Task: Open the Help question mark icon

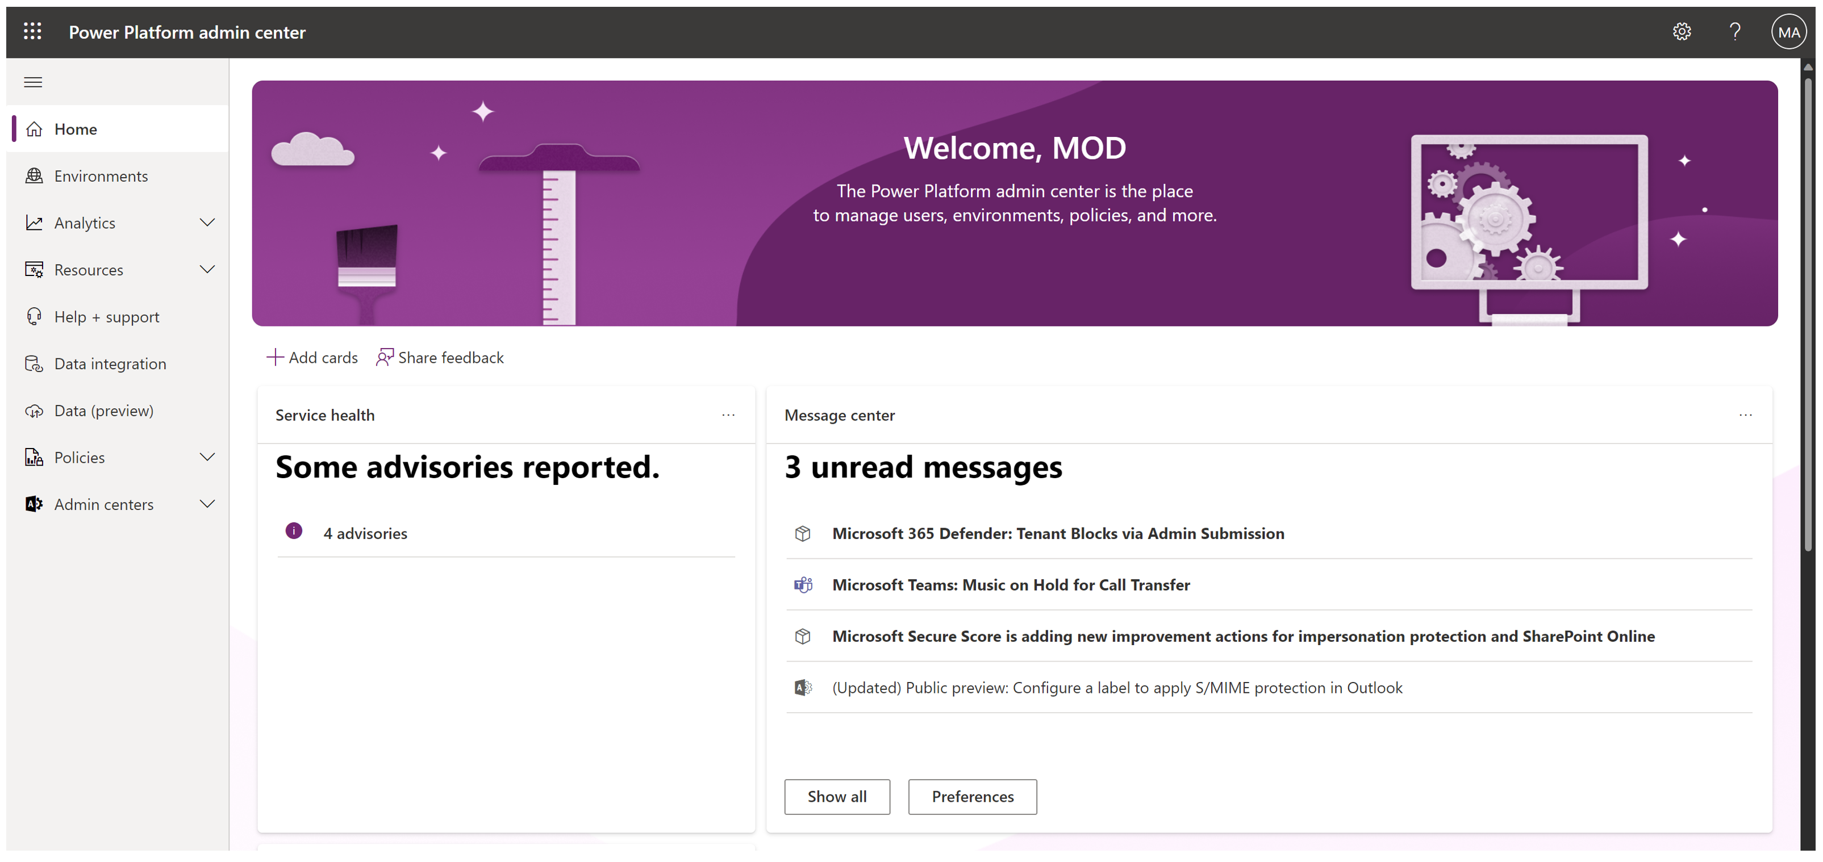Action: click(1734, 32)
